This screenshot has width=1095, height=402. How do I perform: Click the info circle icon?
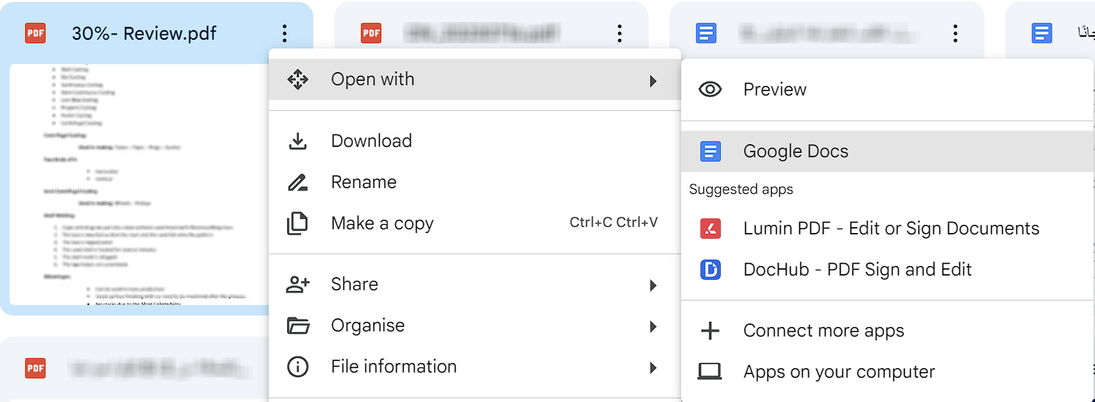coord(297,367)
